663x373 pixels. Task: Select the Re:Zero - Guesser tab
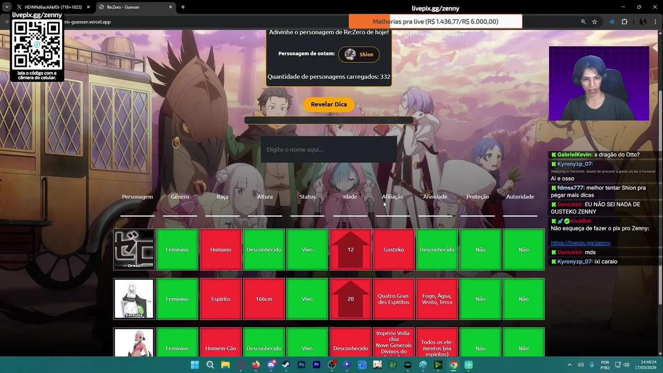135,7
